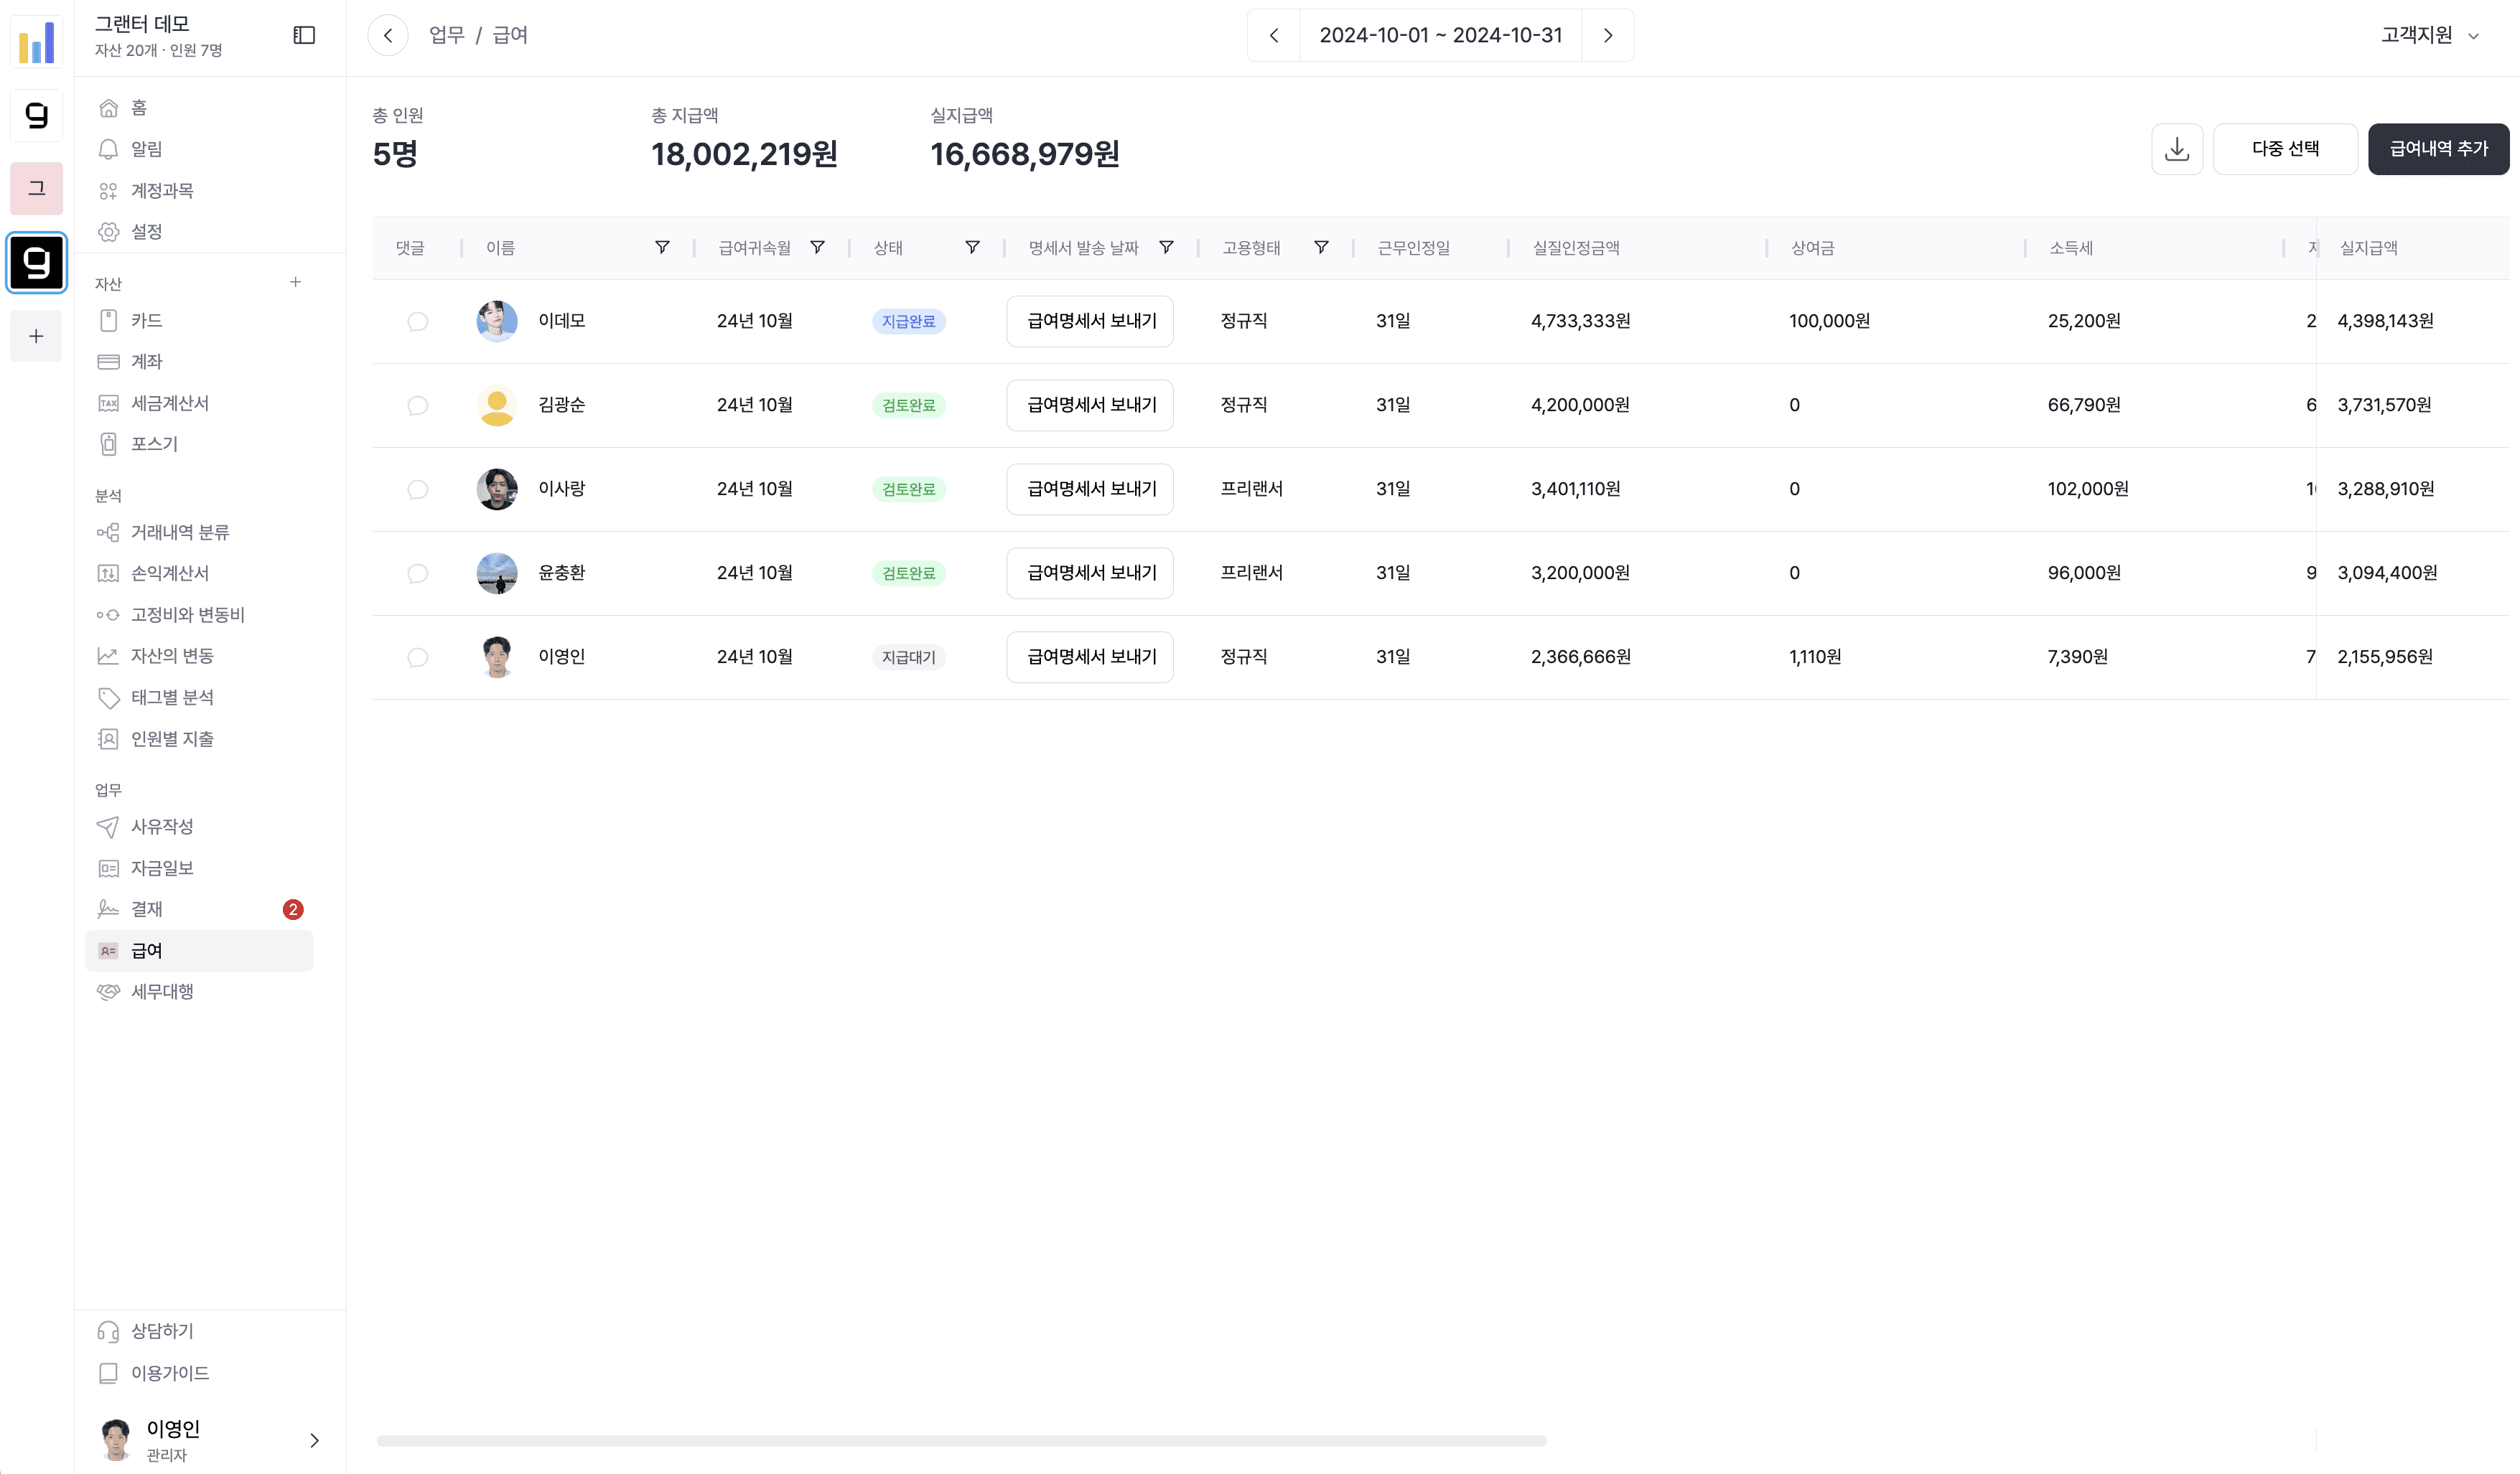
Task: Go to next month date range
Action: (1607, 35)
